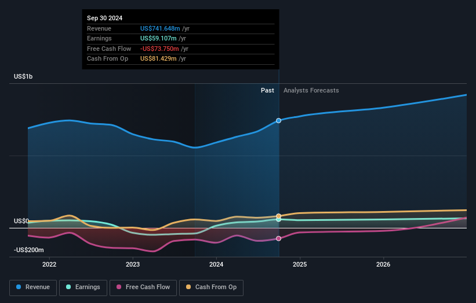Screen dimensions: 476x303
Task: Click the Past label
Action: pos(267,90)
